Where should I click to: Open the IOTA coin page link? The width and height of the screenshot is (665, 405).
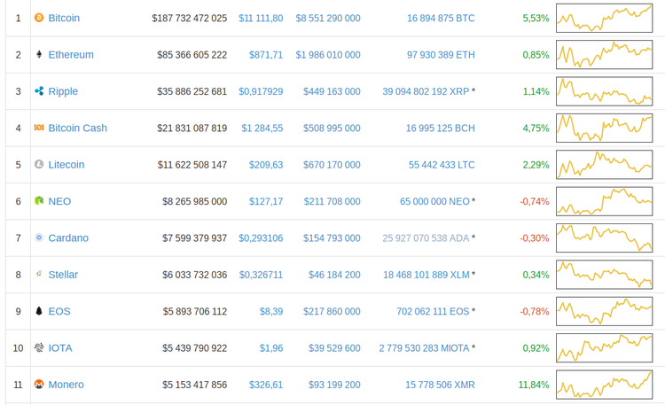(60, 348)
